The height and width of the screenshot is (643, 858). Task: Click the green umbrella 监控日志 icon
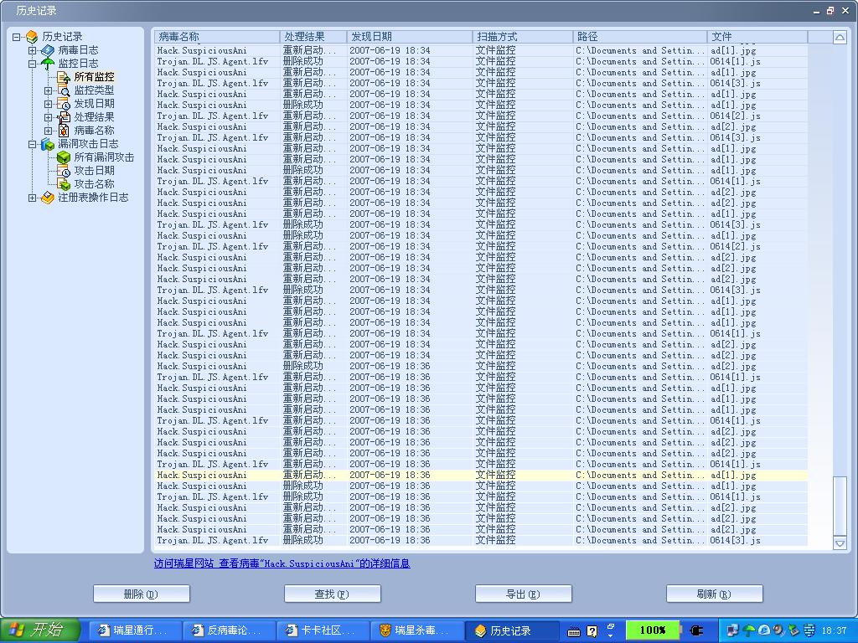point(48,64)
